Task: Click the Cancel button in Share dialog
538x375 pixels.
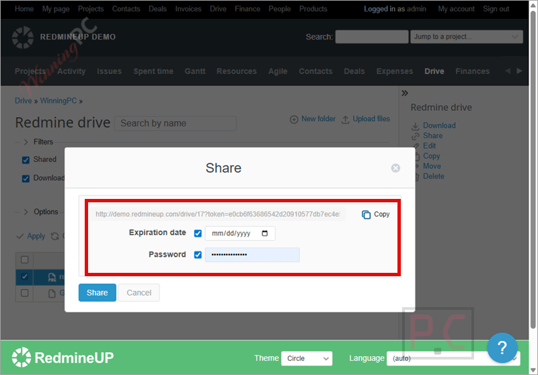Action: click(x=139, y=293)
